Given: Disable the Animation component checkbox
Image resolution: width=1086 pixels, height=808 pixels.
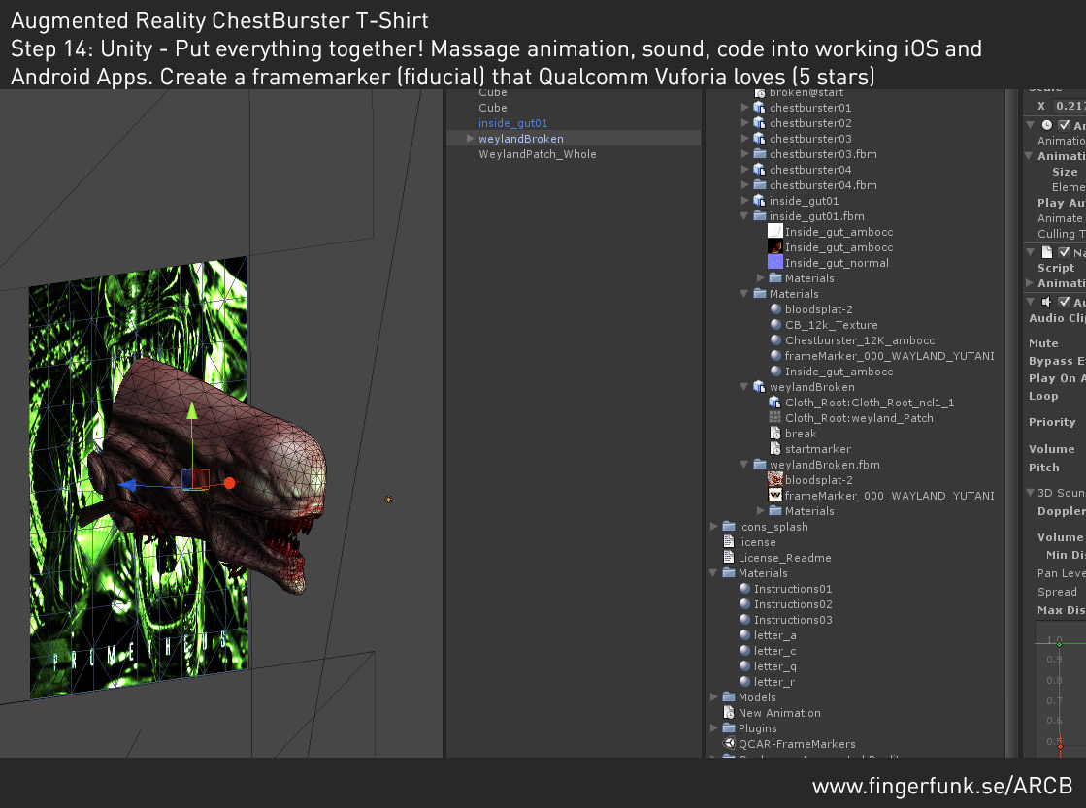Looking at the screenshot, I should (1064, 125).
